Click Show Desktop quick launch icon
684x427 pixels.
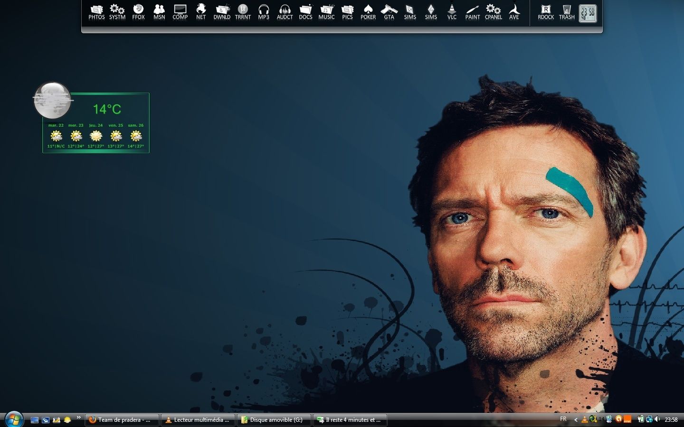click(35, 420)
